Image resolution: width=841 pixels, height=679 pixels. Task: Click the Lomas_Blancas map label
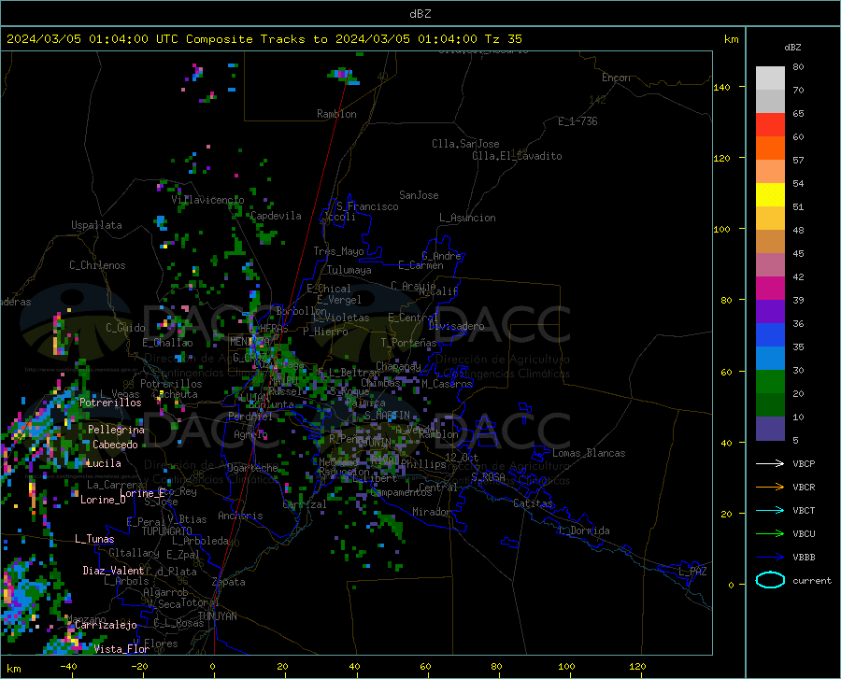[589, 453]
